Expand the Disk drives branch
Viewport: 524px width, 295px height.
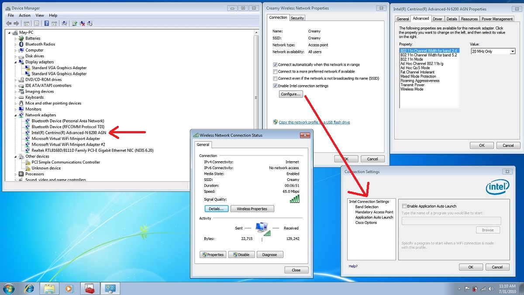pyautogui.click(x=16, y=56)
